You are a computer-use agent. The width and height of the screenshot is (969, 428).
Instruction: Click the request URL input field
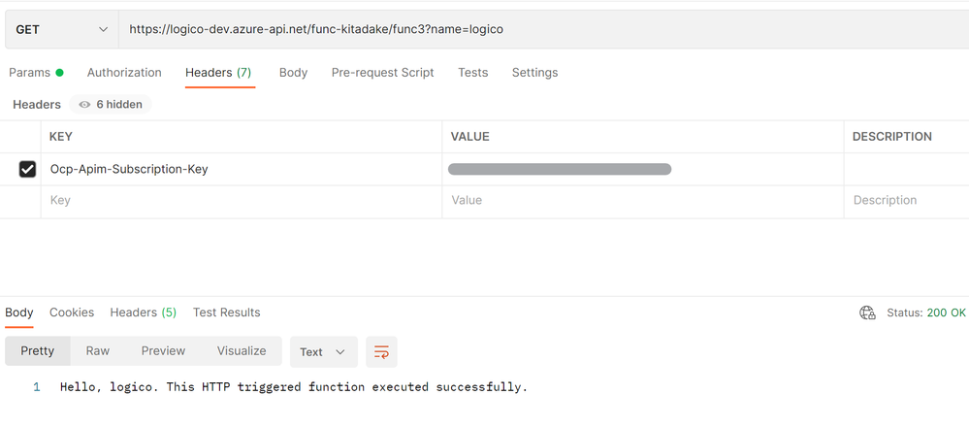[544, 30]
